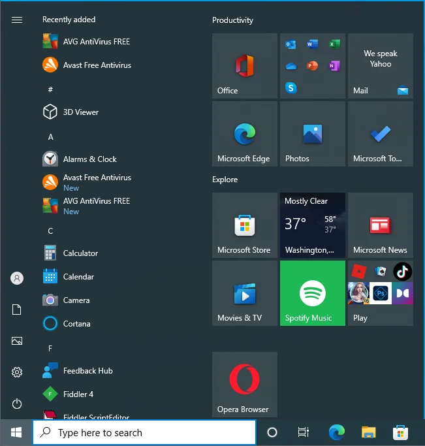Click the Recently added heading
Image resolution: width=425 pixels, height=446 pixels.
(69, 20)
